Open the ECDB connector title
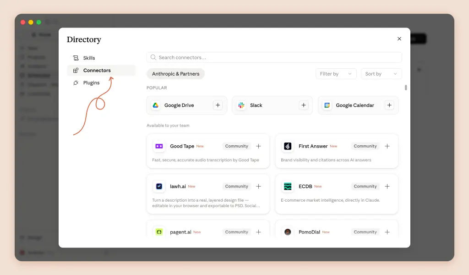Viewport: 469px width, 275px height. click(305, 186)
